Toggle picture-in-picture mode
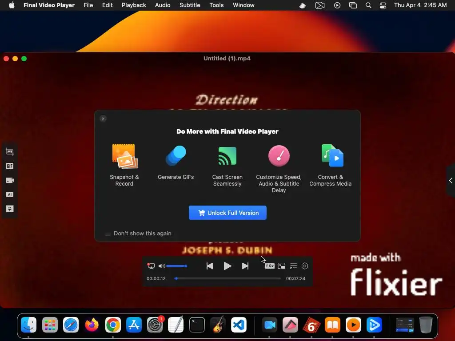The image size is (455, 341). click(x=281, y=266)
